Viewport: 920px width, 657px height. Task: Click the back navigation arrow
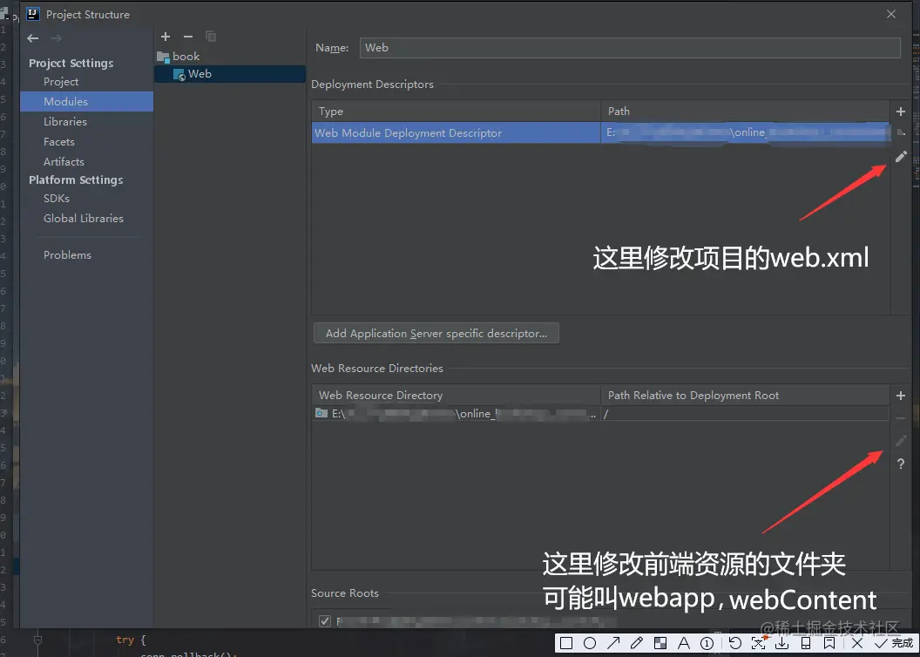click(32, 38)
